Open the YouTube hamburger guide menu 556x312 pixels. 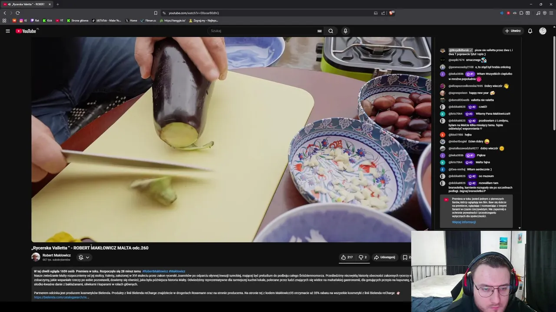click(x=7, y=31)
